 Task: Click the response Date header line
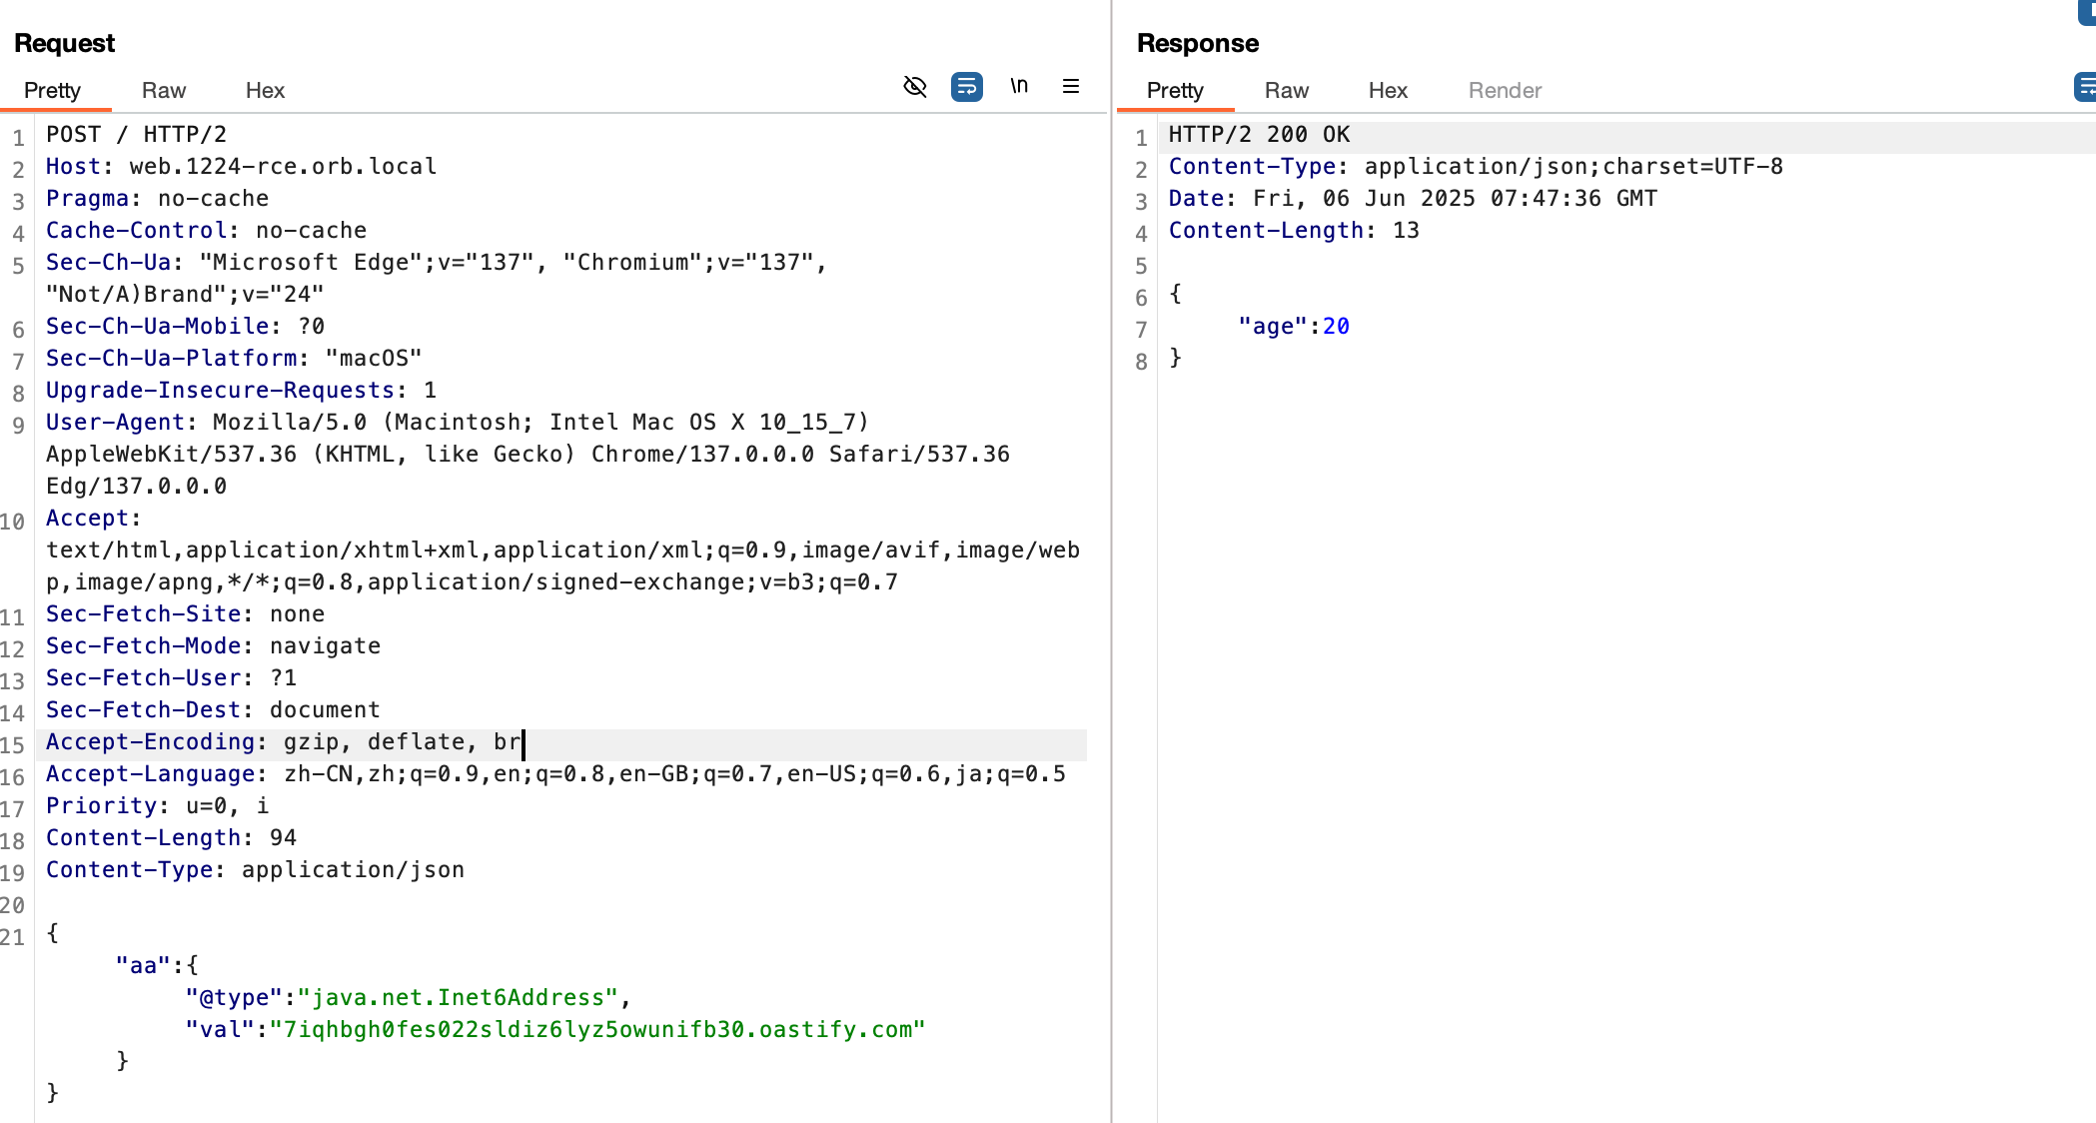point(1414,199)
